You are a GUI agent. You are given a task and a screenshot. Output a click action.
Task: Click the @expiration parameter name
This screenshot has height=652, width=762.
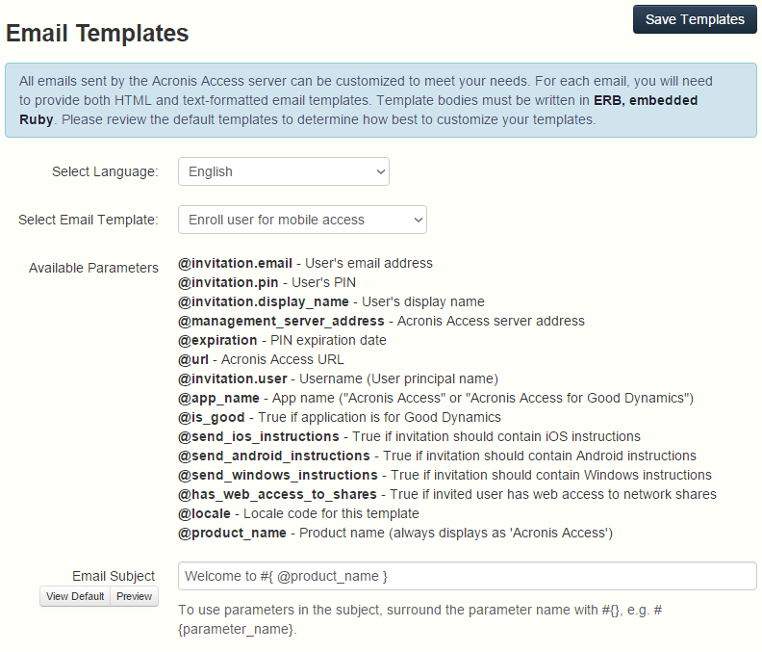pyautogui.click(x=217, y=340)
